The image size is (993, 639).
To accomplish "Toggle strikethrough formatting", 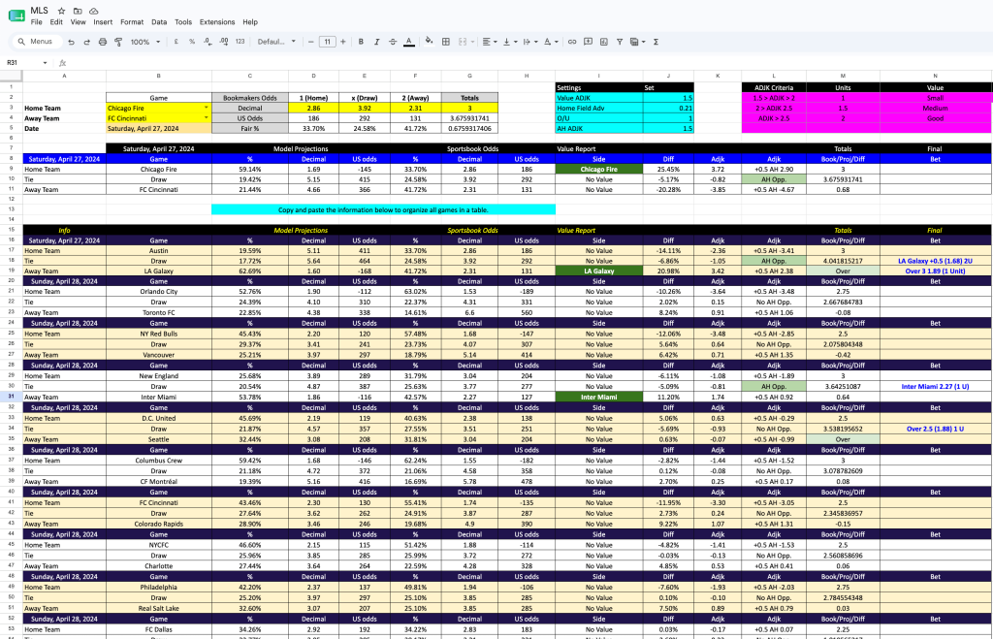I will coord(393,42).
